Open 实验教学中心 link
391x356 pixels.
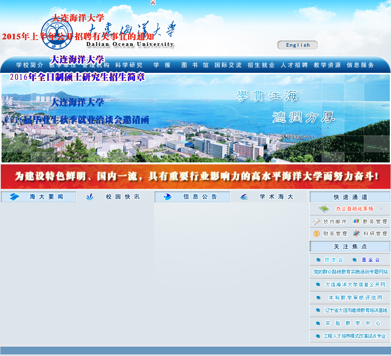(x=352, y=323)
